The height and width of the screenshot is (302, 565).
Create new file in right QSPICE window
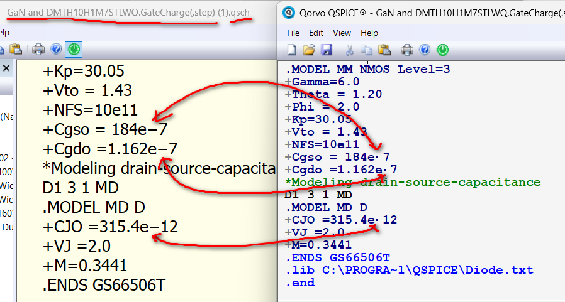click(291, 50)
